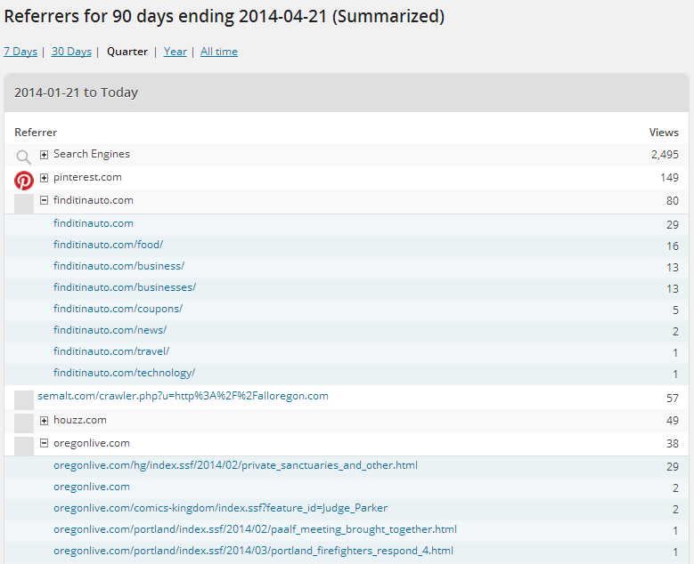Open the portland_firefighters_respond_4.html link
The height and width of the screenshot is (564, 694).
[x=254, y=551]
